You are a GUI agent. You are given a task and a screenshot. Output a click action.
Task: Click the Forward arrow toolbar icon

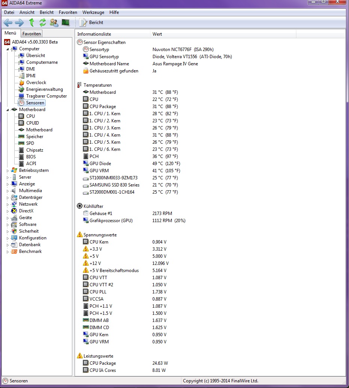pyautogui.click(x=19, y=23)
